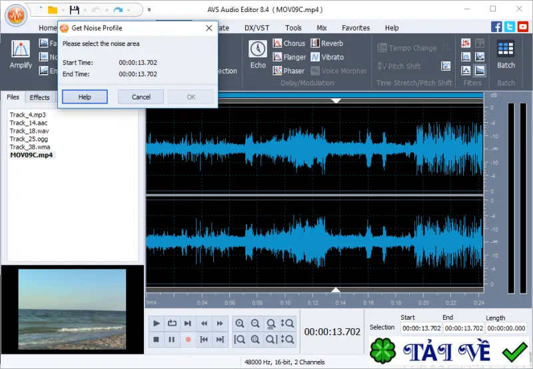
Task: Expand the open folder dropdown arrow
Action: (63, 10)
